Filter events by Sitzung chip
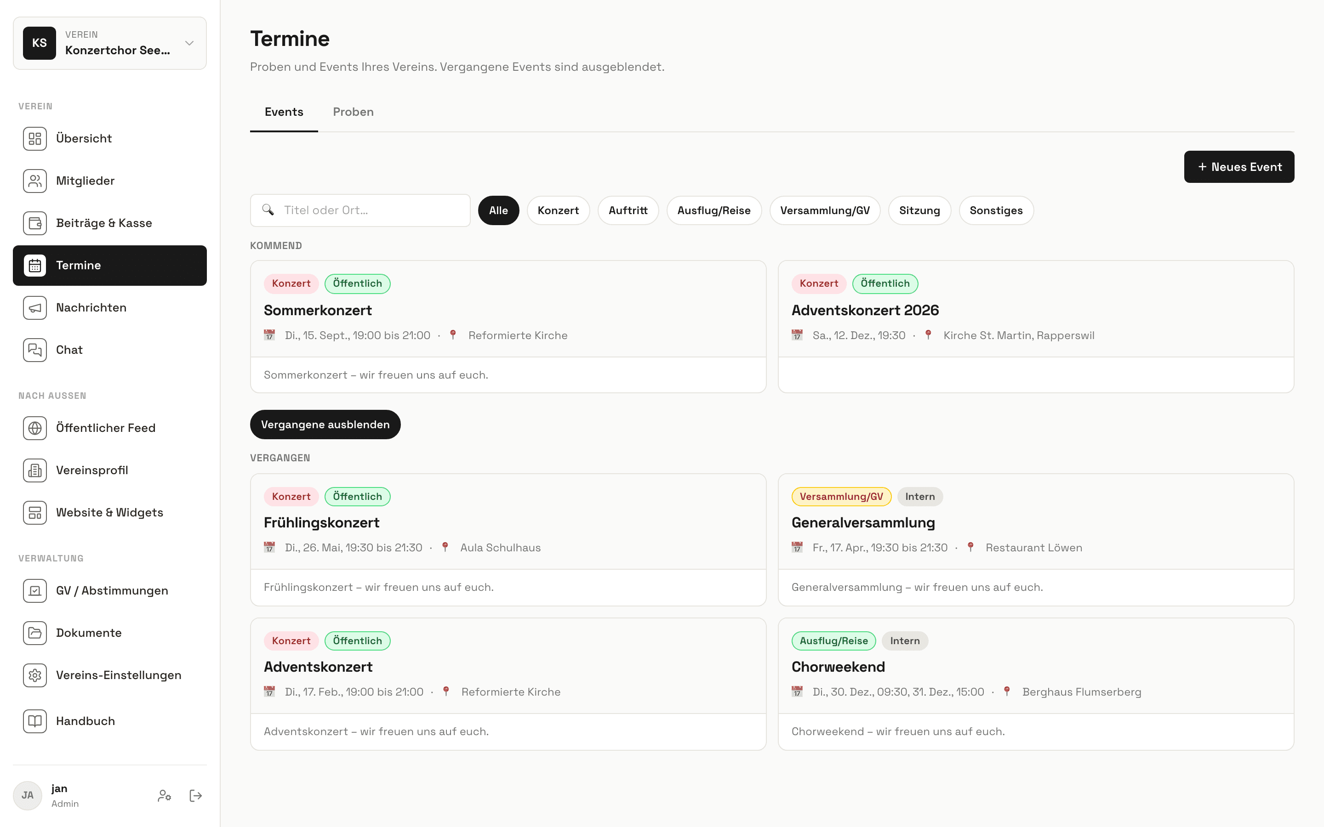Screen dimensions: 1324x827 pos(920,210)
